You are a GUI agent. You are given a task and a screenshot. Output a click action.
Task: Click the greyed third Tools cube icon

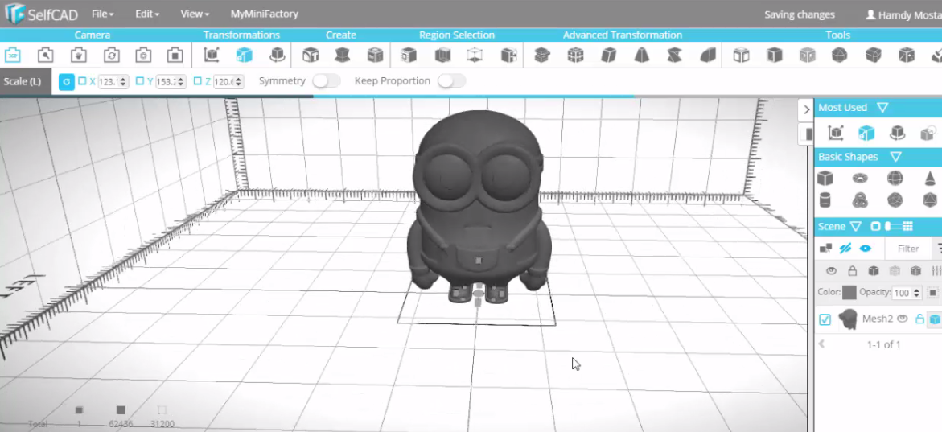click(x=808, y=56)
